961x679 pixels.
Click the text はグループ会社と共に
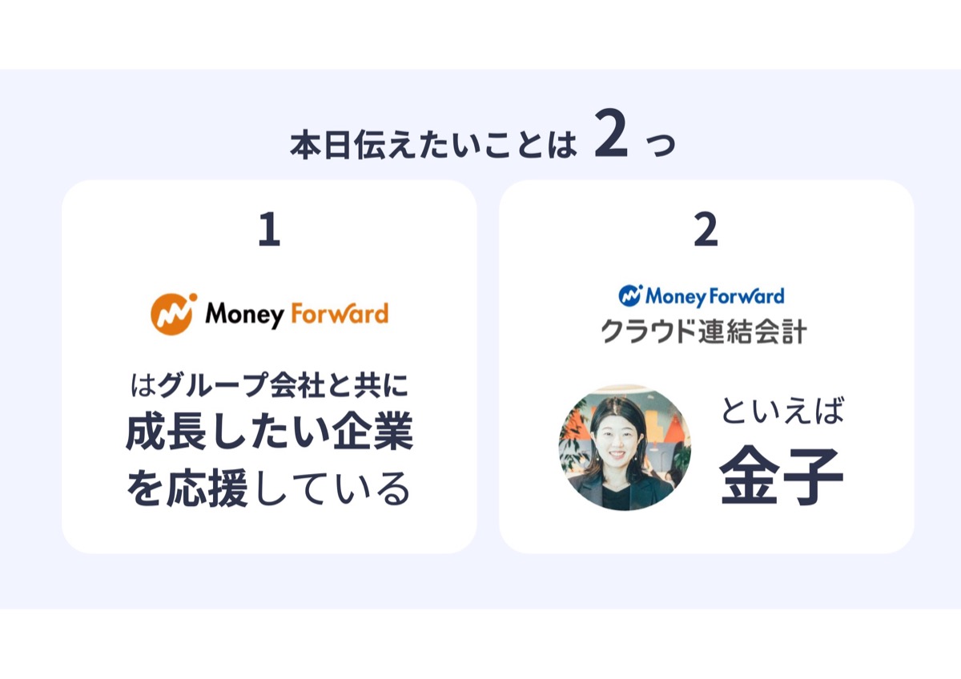pyautogui.click(x=269, y=386)
